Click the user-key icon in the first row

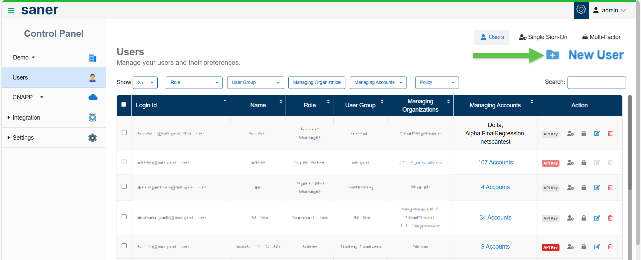570,134
